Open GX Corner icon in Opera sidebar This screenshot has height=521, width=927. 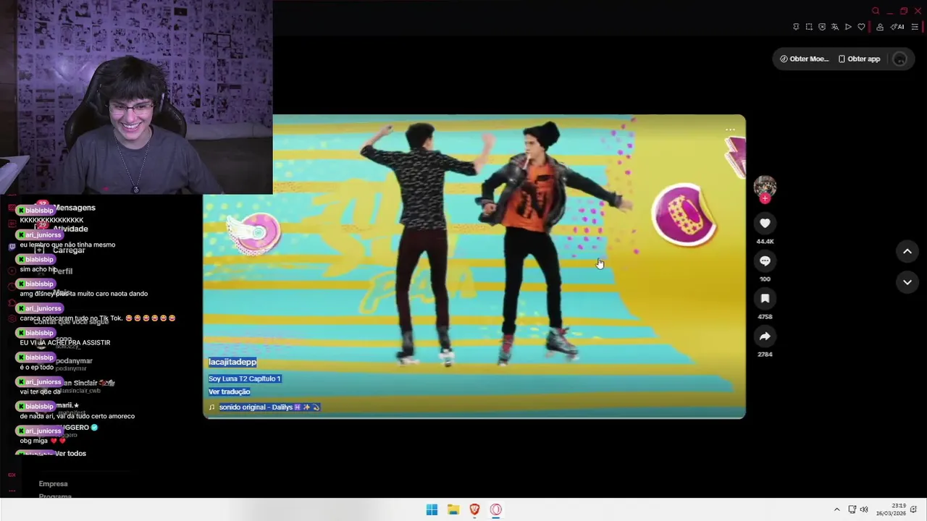pos(12,475)
